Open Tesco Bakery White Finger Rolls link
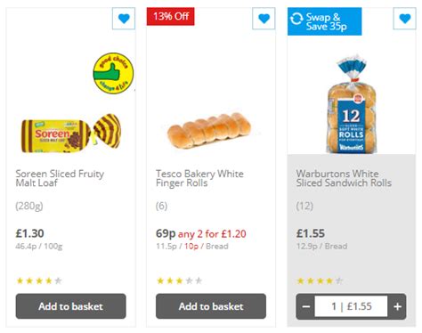 pyautogui.click(x=199, y=178)
